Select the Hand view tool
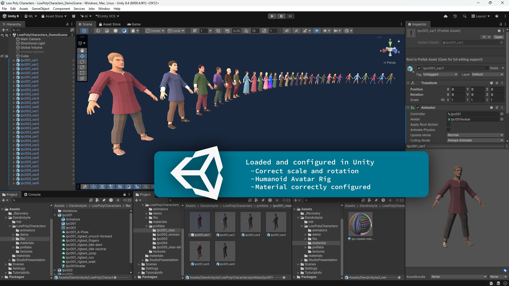509x286 pixels. click(x=82, y=50)
